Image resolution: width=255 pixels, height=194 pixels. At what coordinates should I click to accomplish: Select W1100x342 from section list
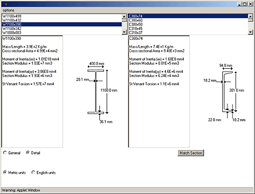point(62,29)
